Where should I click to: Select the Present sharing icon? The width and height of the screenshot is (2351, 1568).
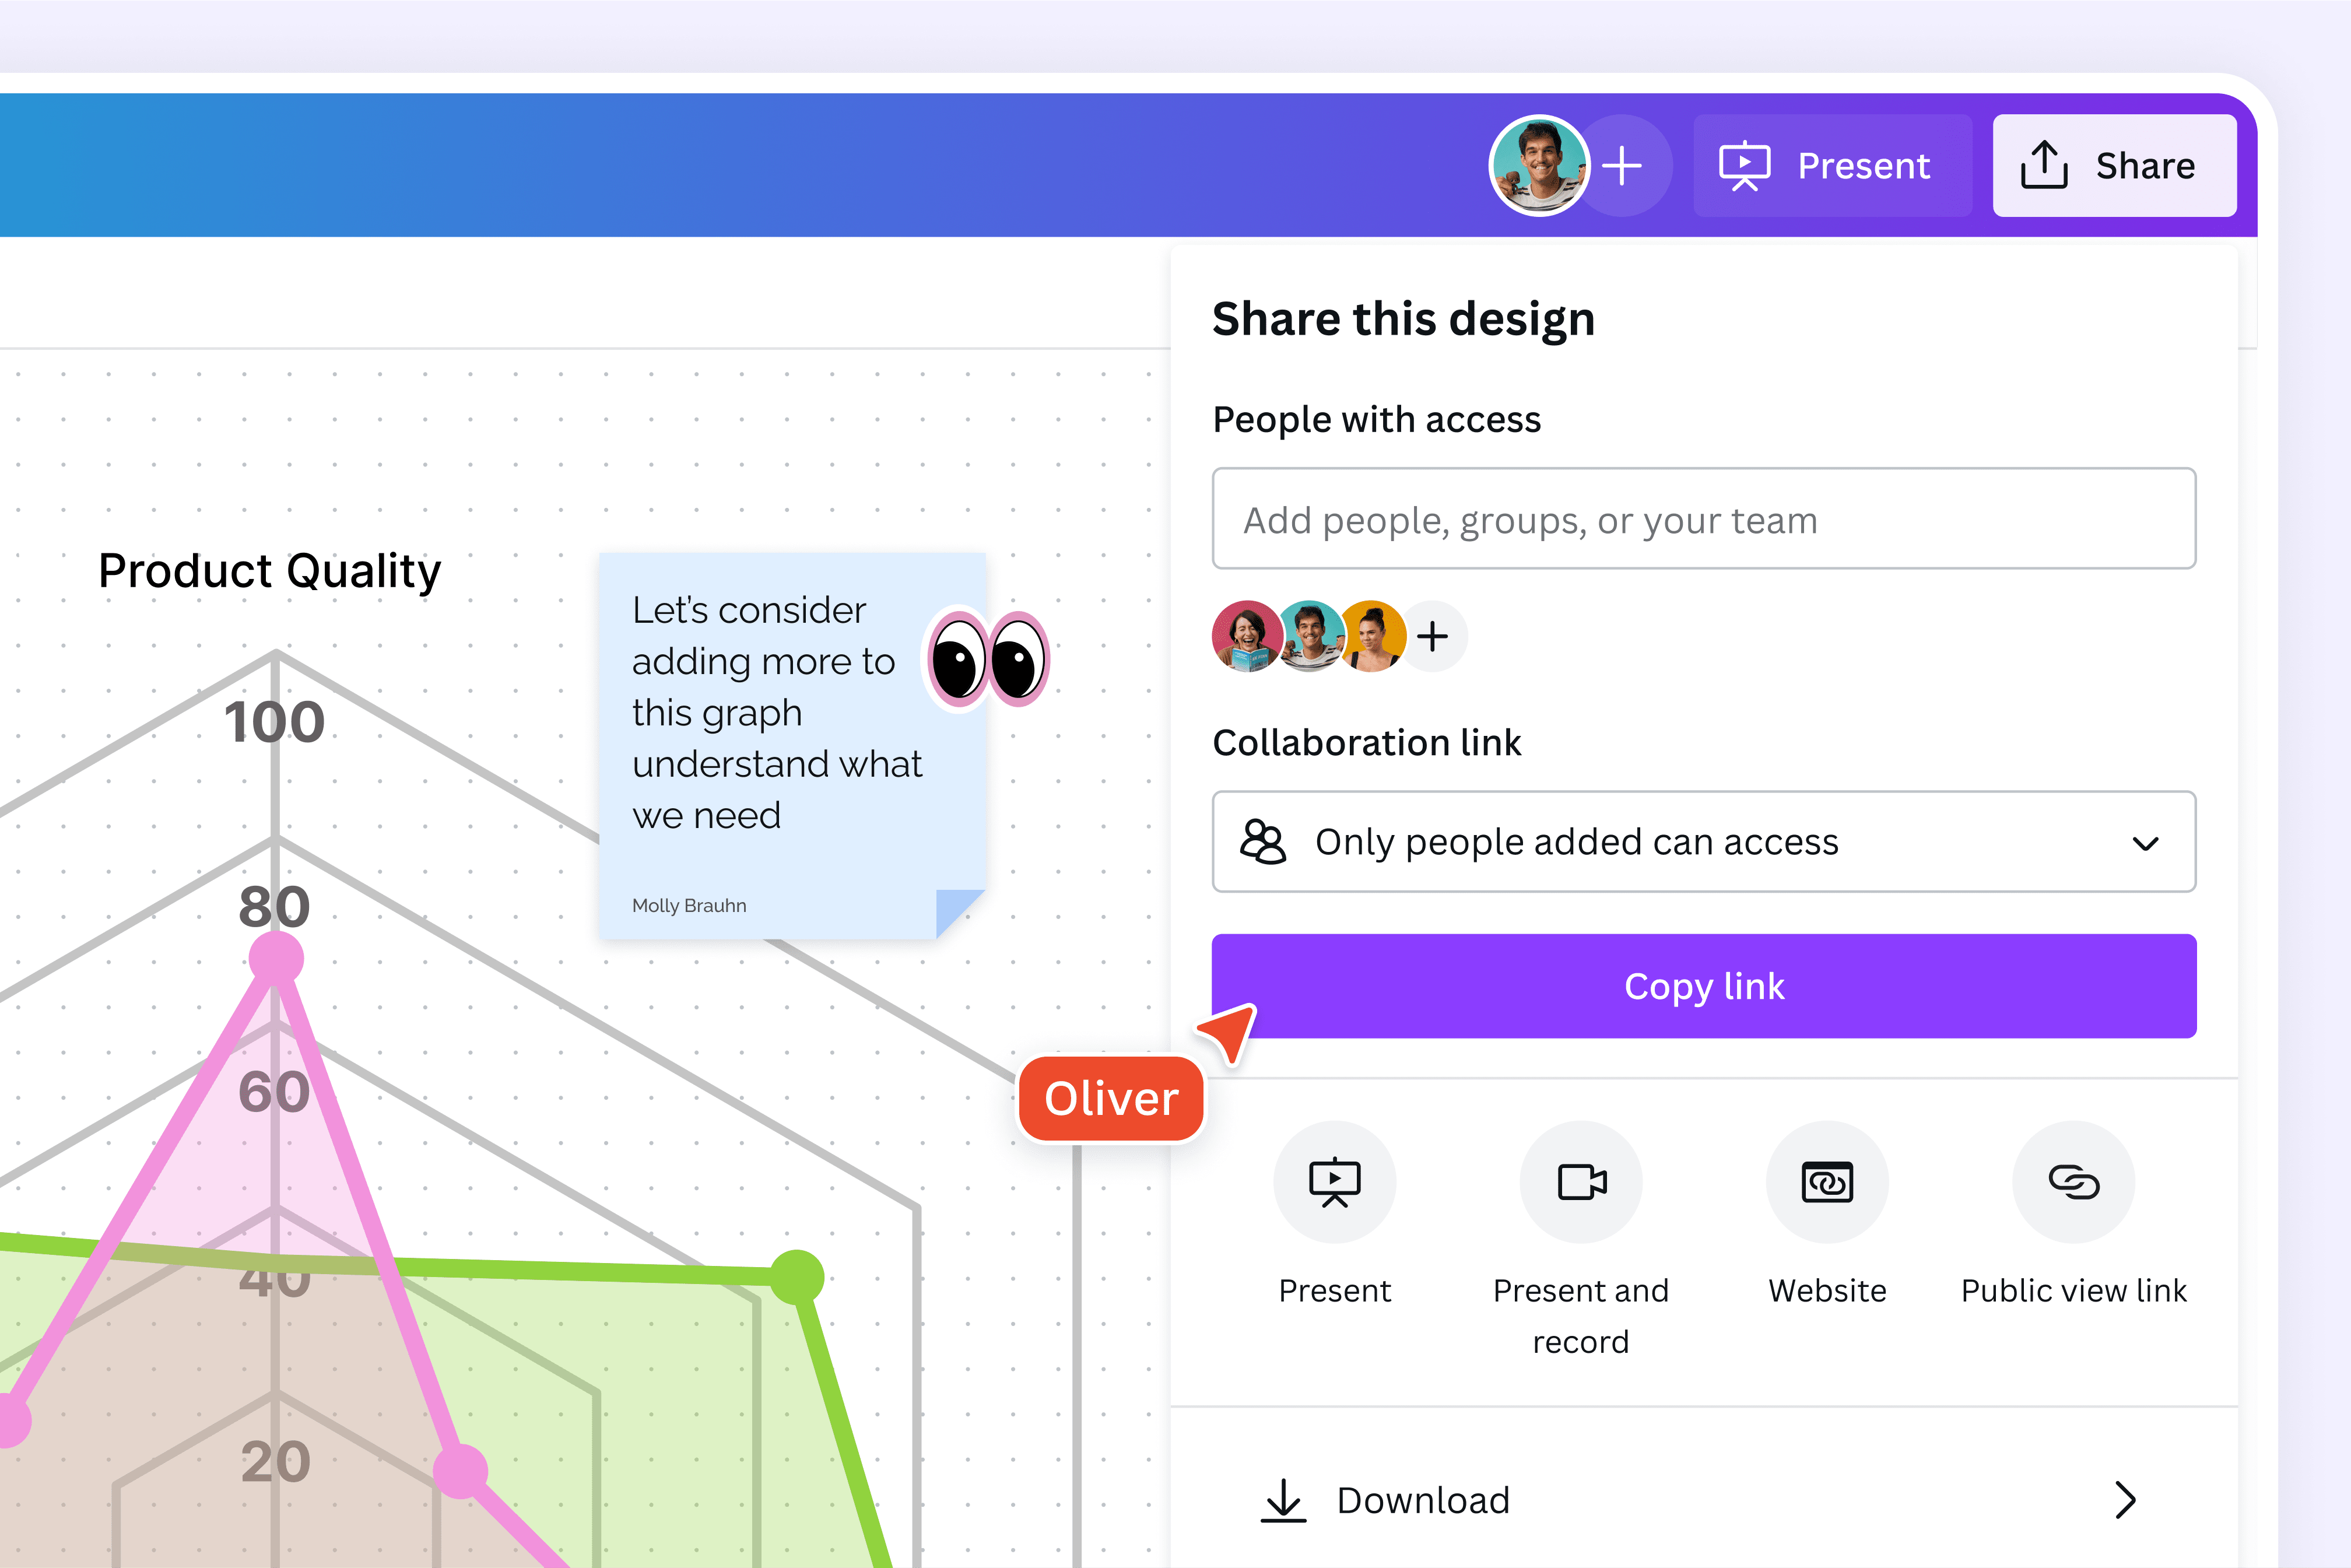pos(1335,1181)
